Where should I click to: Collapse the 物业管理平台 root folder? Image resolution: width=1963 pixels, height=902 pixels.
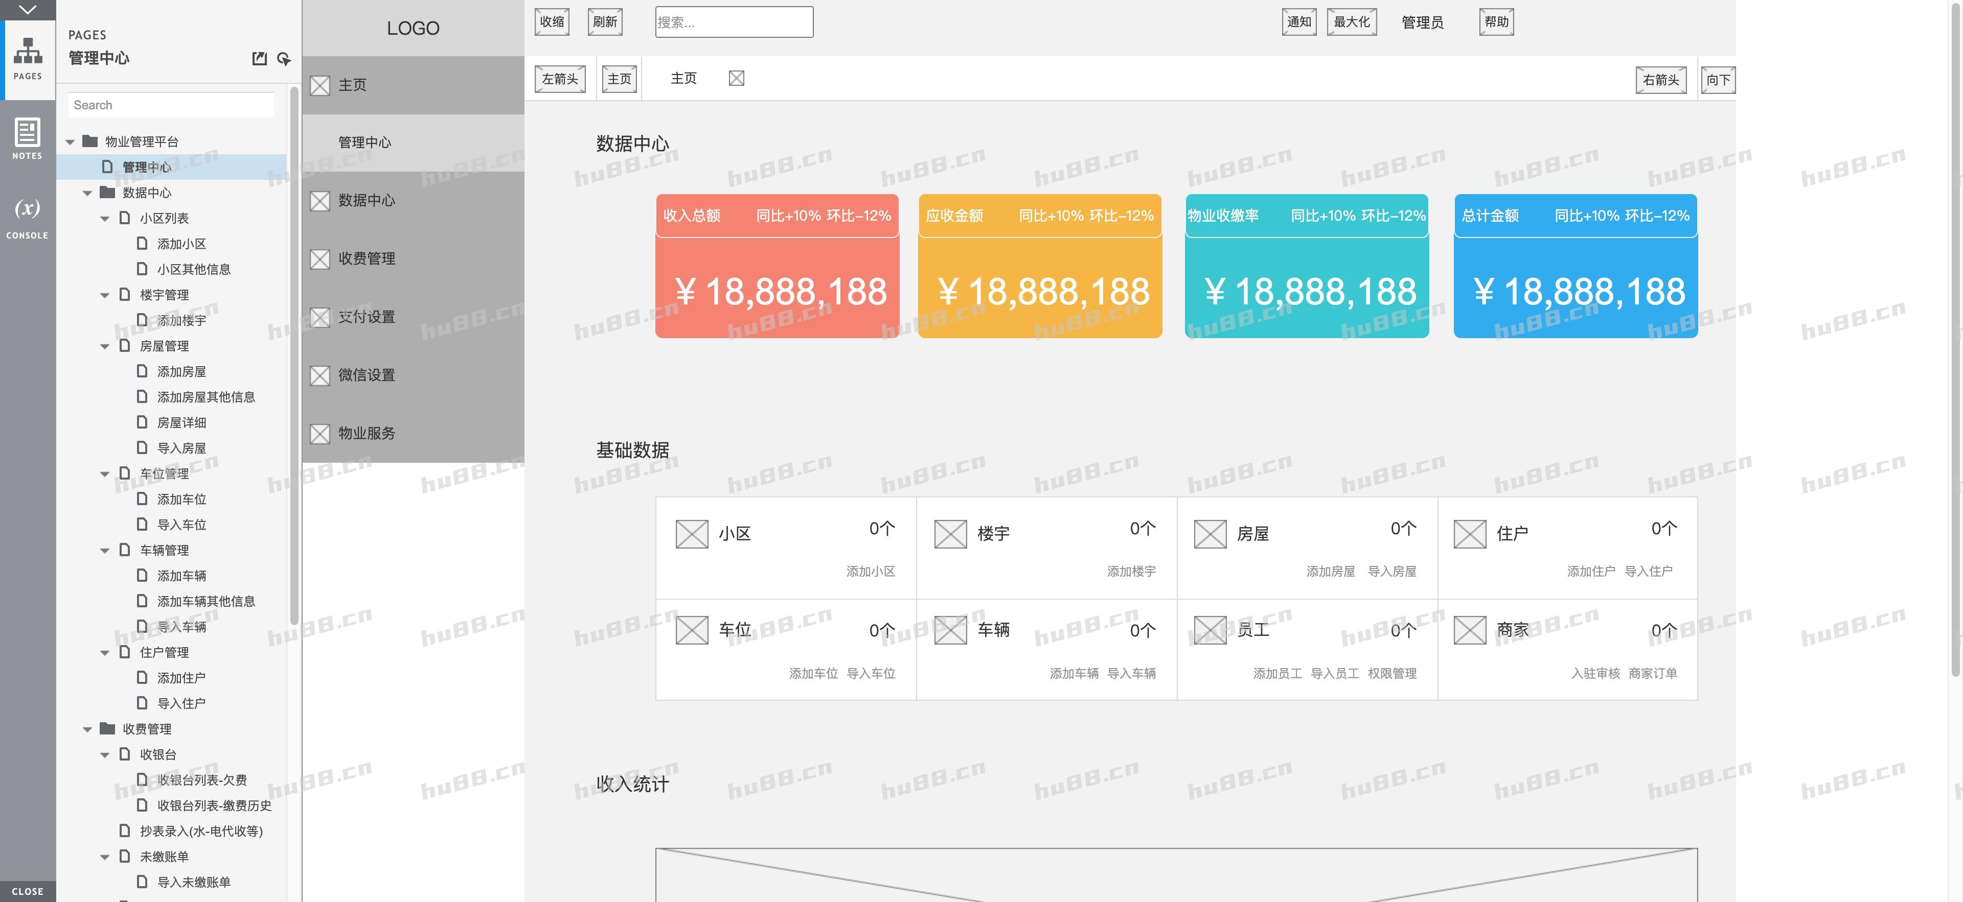click(70, 143)
